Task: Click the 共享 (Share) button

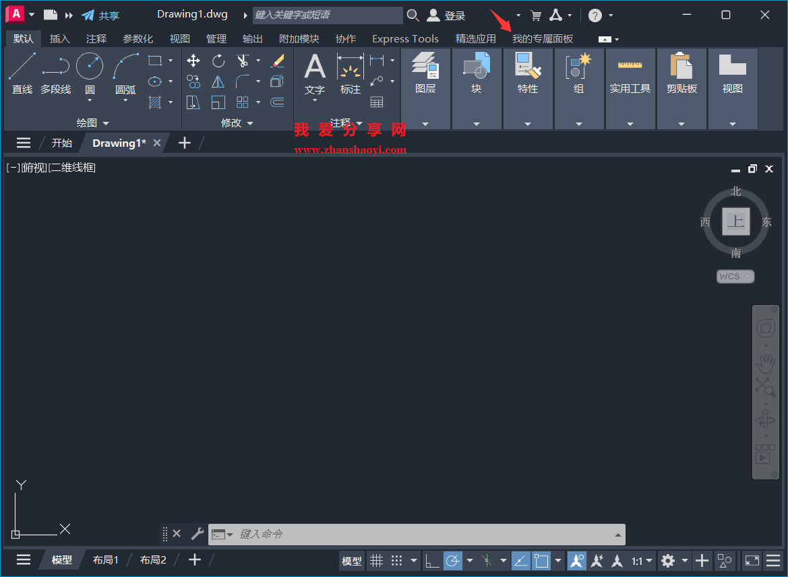Action: pyautogui.click(x=100, y=15)
